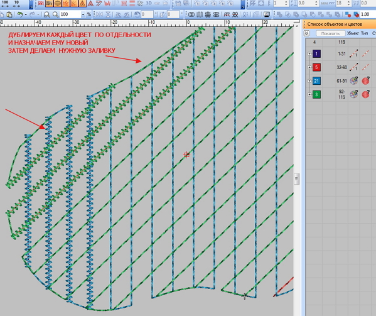Click the crosshatch grid tool icon
Screen dimensions: 376x316
tap(208, 14)
